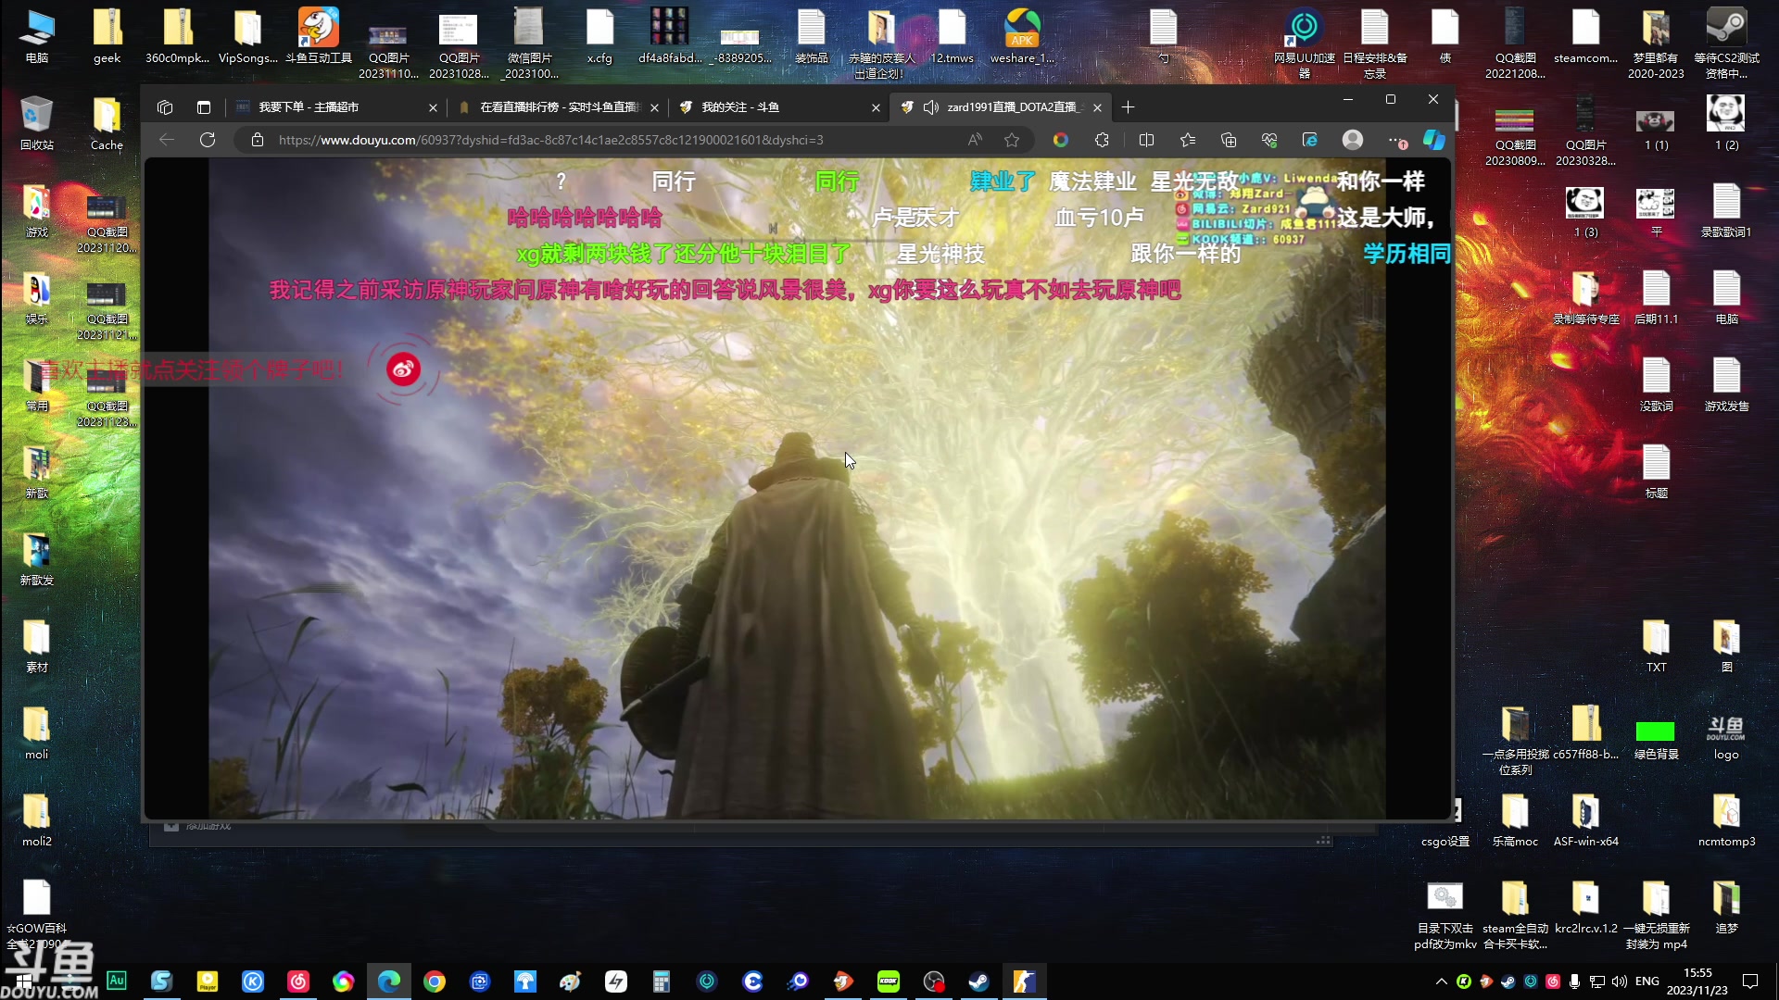Add this page to favorites star
Viewport: 1779px width, 1000px height.
(x=1012, y=140)
